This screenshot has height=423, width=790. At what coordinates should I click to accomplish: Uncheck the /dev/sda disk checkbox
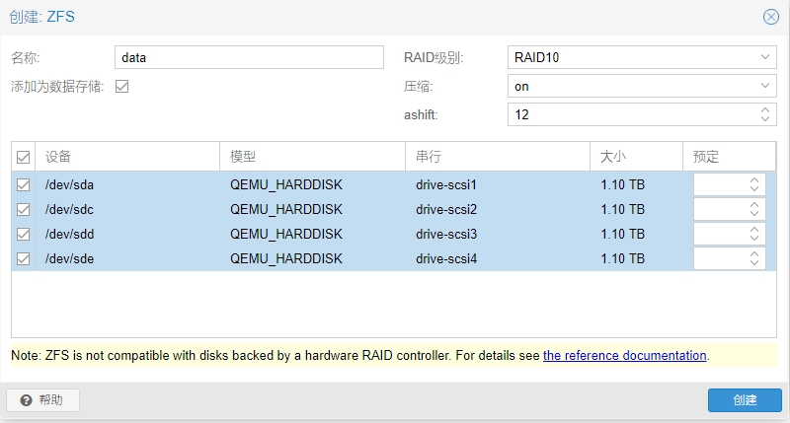24,184
